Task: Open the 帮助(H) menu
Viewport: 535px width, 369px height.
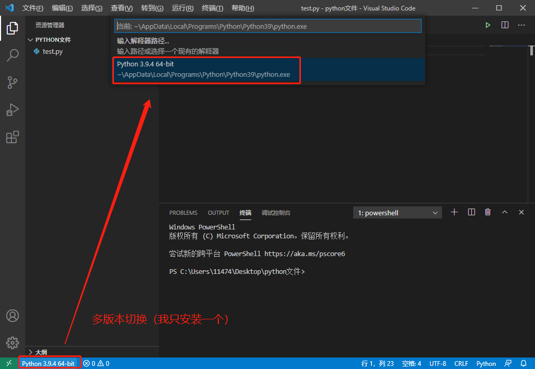Action: coord(242,8)
